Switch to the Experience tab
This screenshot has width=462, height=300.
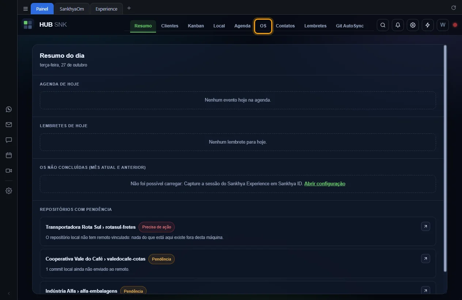pyautogui.click(x=106, y=9)
